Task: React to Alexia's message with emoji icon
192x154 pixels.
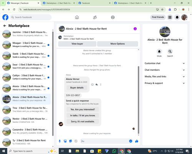Action: (92, 84)
